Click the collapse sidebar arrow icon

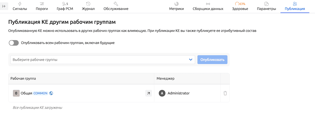[x=4, y=6]
